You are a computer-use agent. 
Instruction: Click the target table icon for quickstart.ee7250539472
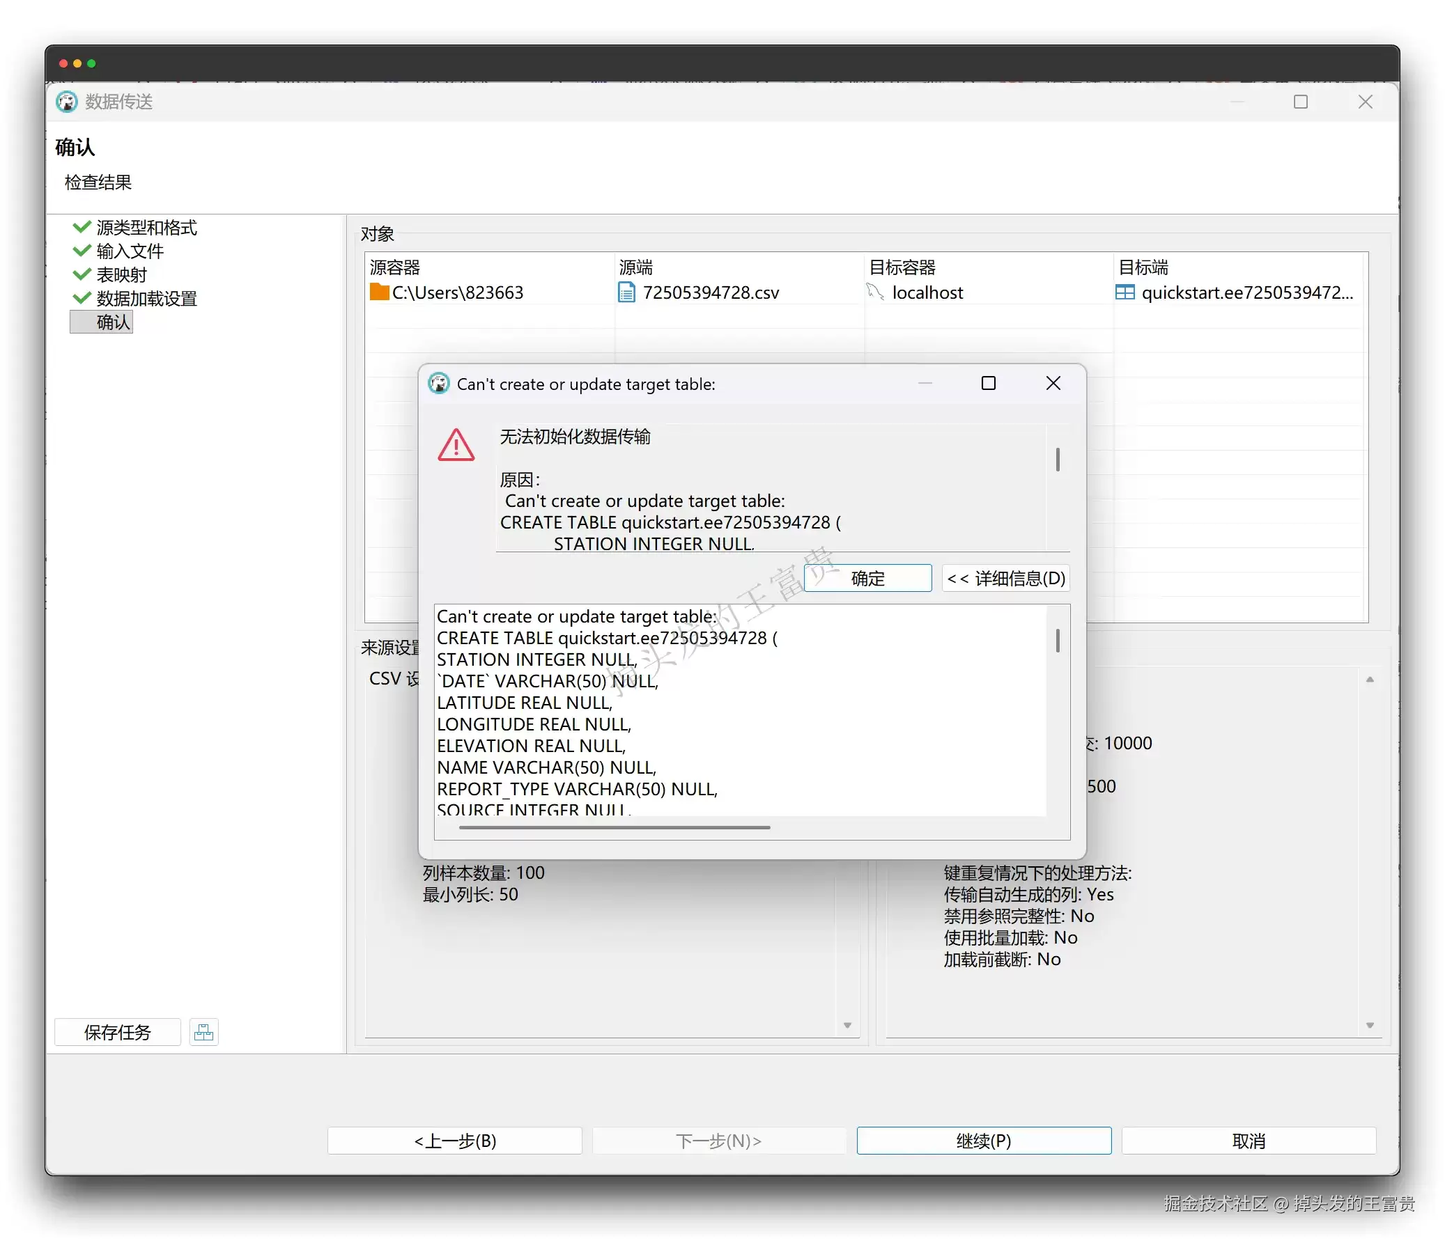[1125, 292]
